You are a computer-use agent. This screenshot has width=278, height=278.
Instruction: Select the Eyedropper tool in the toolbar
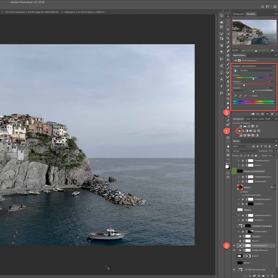click(x=228, y=42)
